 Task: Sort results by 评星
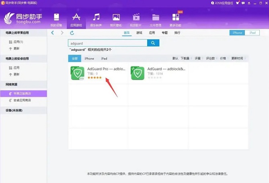pos(197,58)
